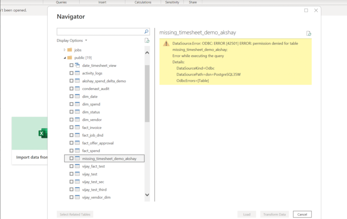Expand the jobs folder node
This screenshot has height=219, width=347.
65,50
